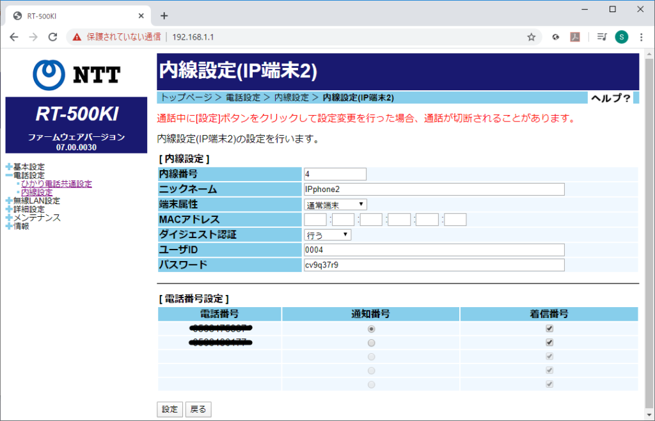Select 通知番号 radio for first phone number
Screen dimensions: 655x421
tap(371, 329)
